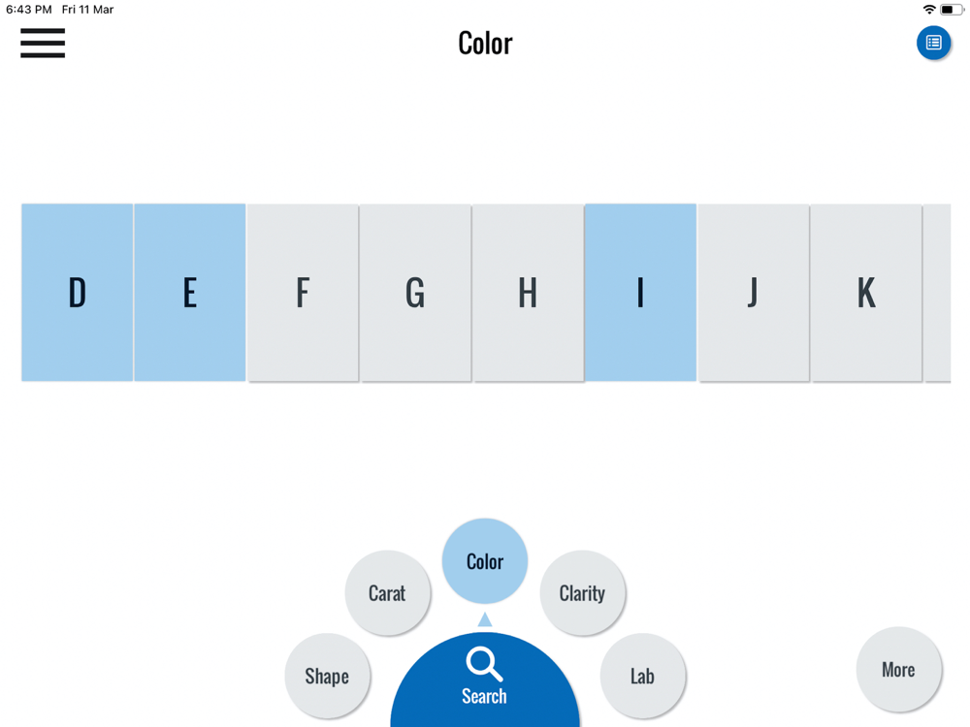Select color grade J
The height and width of the screenshot is (727, 970).
click(x=753, y=292)
